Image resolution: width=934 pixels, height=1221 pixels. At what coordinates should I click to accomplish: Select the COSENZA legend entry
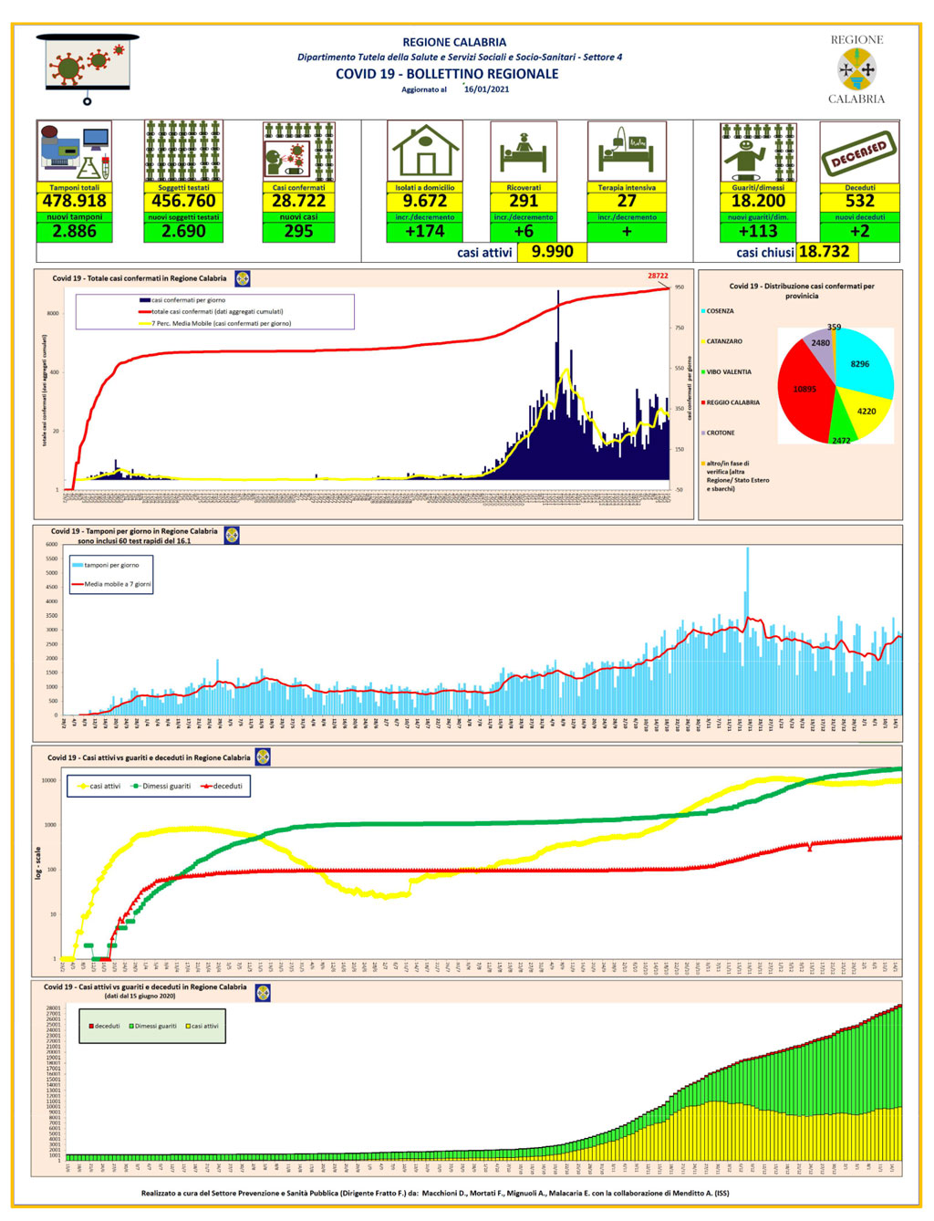(x=718, y=311)
